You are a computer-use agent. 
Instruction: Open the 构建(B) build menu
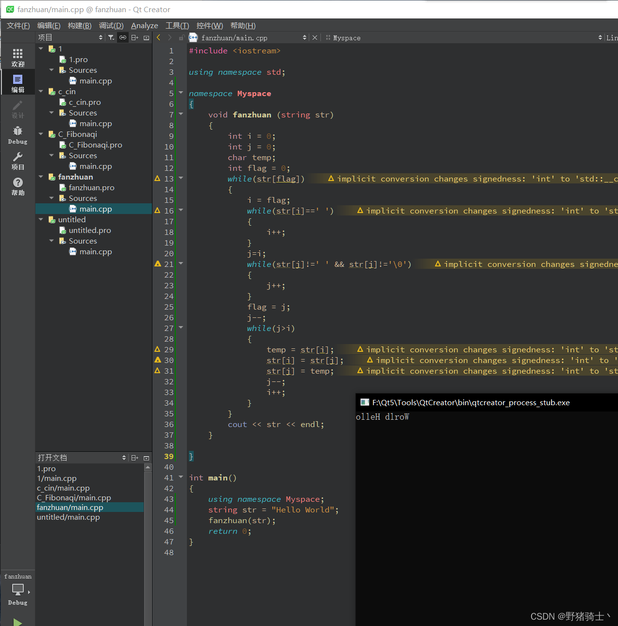click(80, 26)
